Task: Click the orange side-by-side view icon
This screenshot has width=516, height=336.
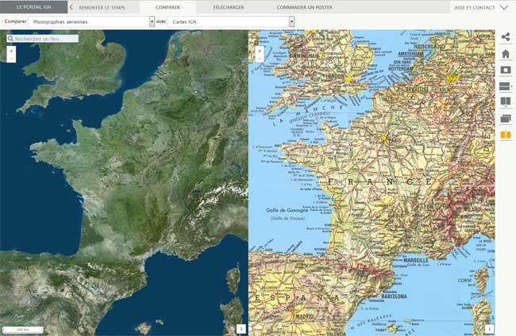Action: 506,135
